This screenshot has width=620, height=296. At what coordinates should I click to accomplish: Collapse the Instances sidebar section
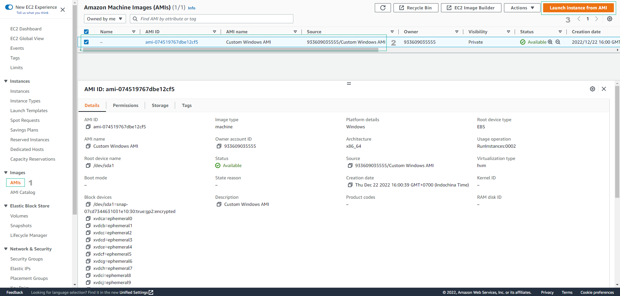click(6, 81)
